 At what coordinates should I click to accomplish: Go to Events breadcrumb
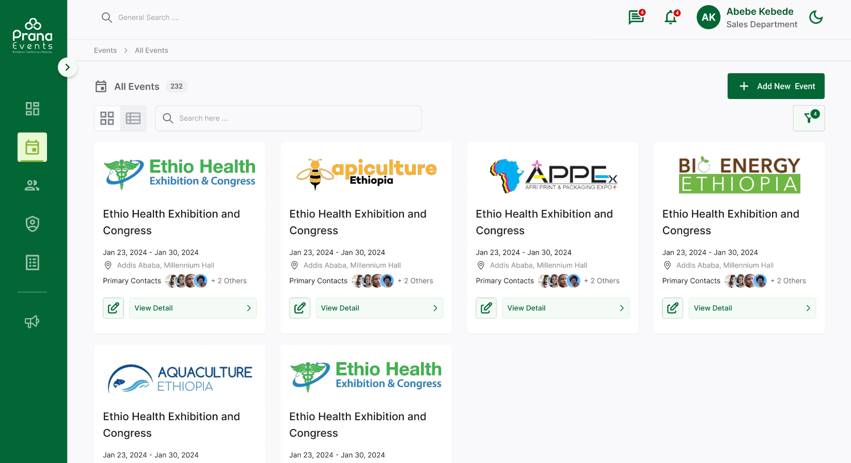click(105, 51)
